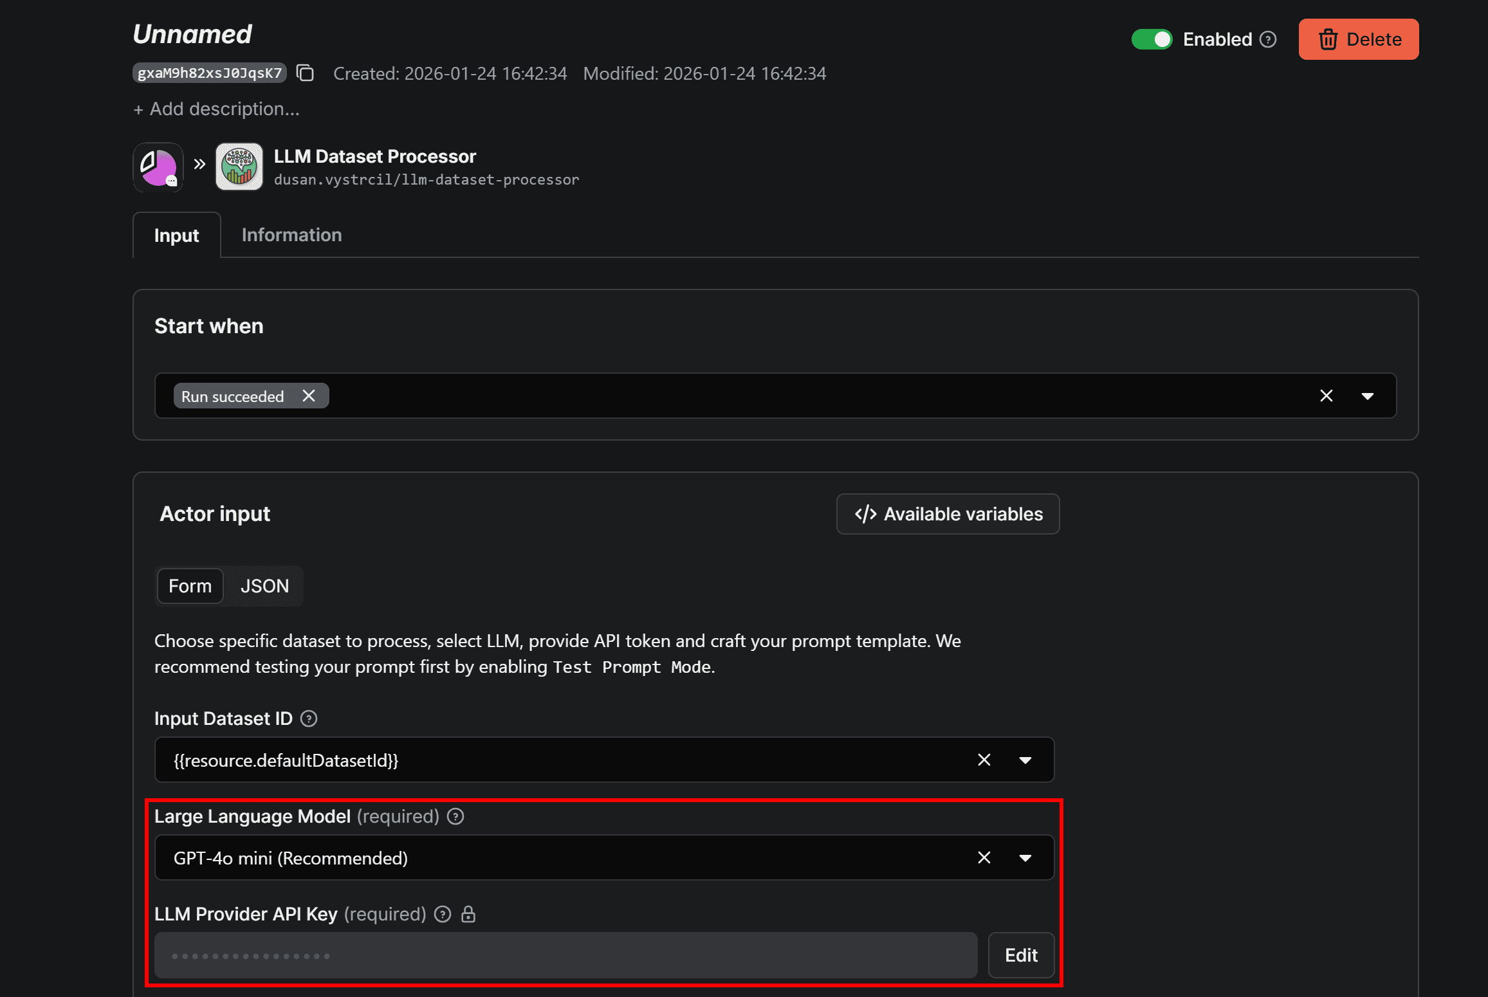
Task: Select the Input tab
Action: 176,236
